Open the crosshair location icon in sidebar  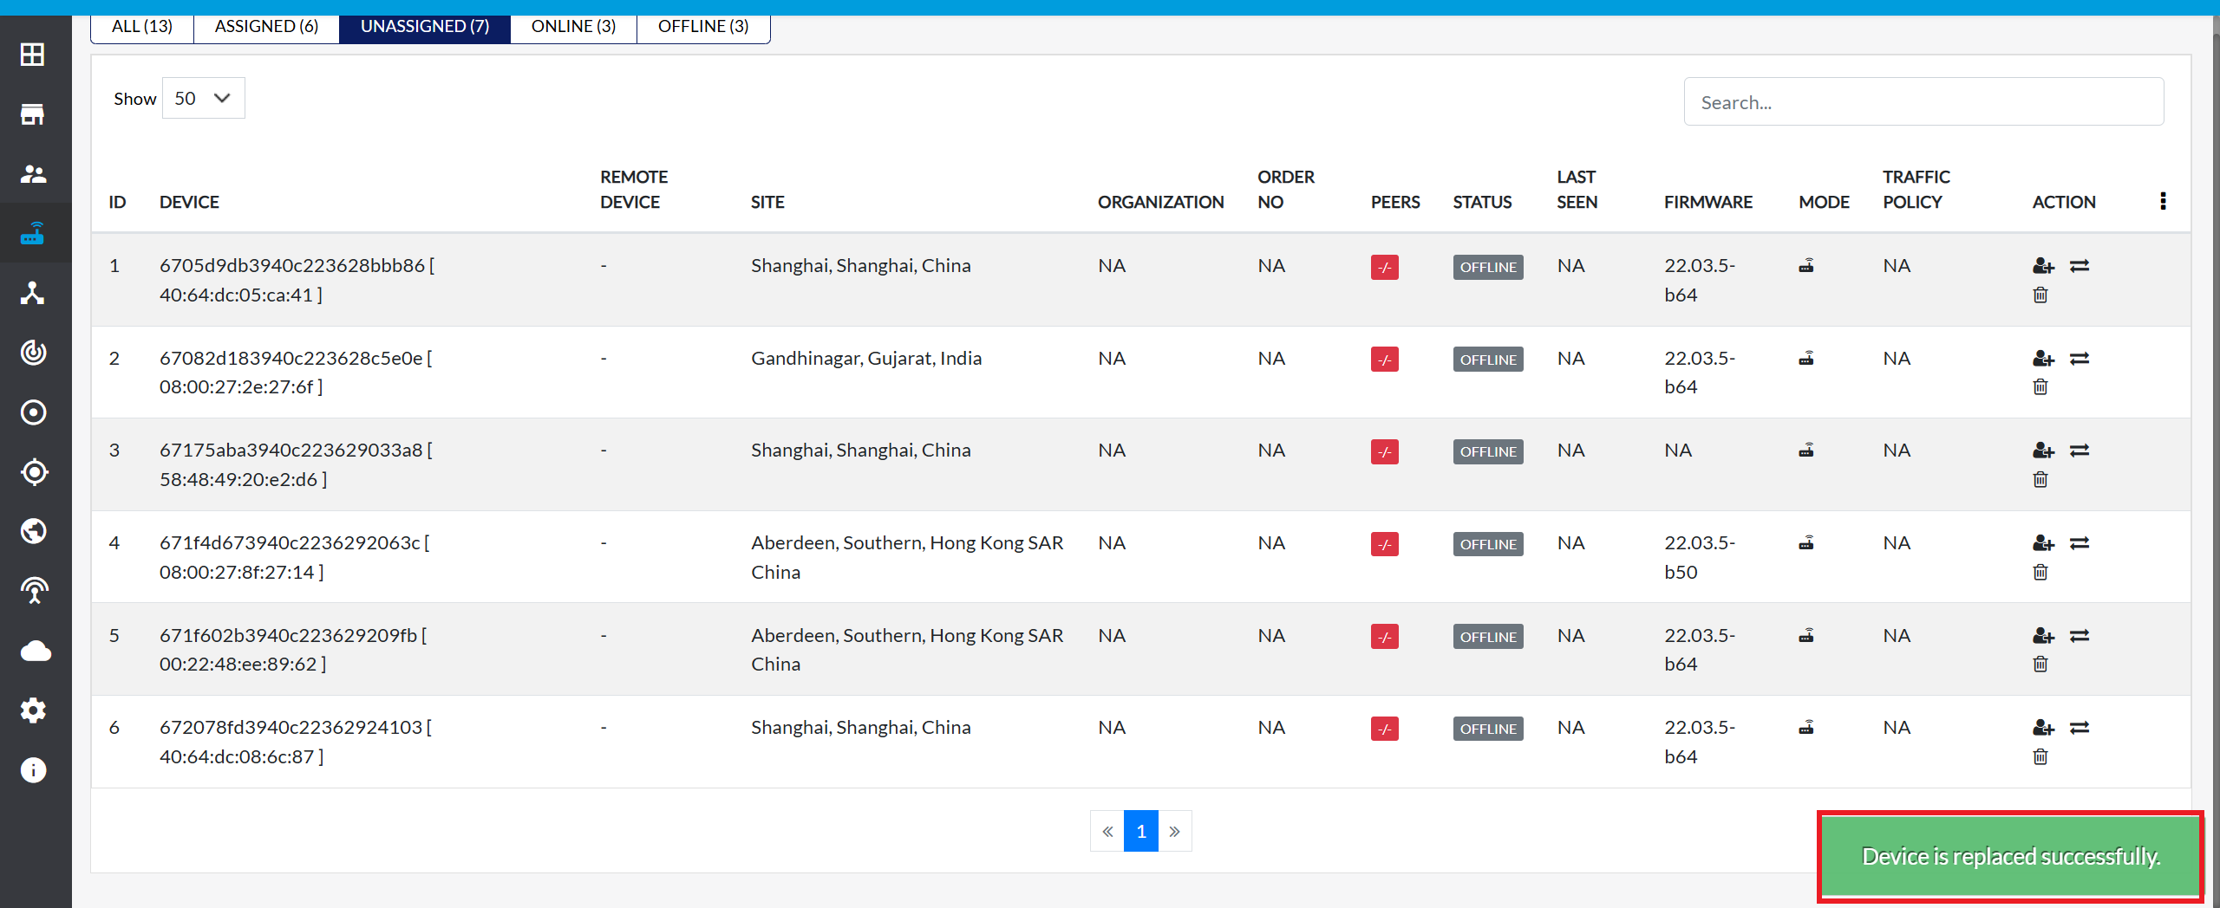coord(33,472)
